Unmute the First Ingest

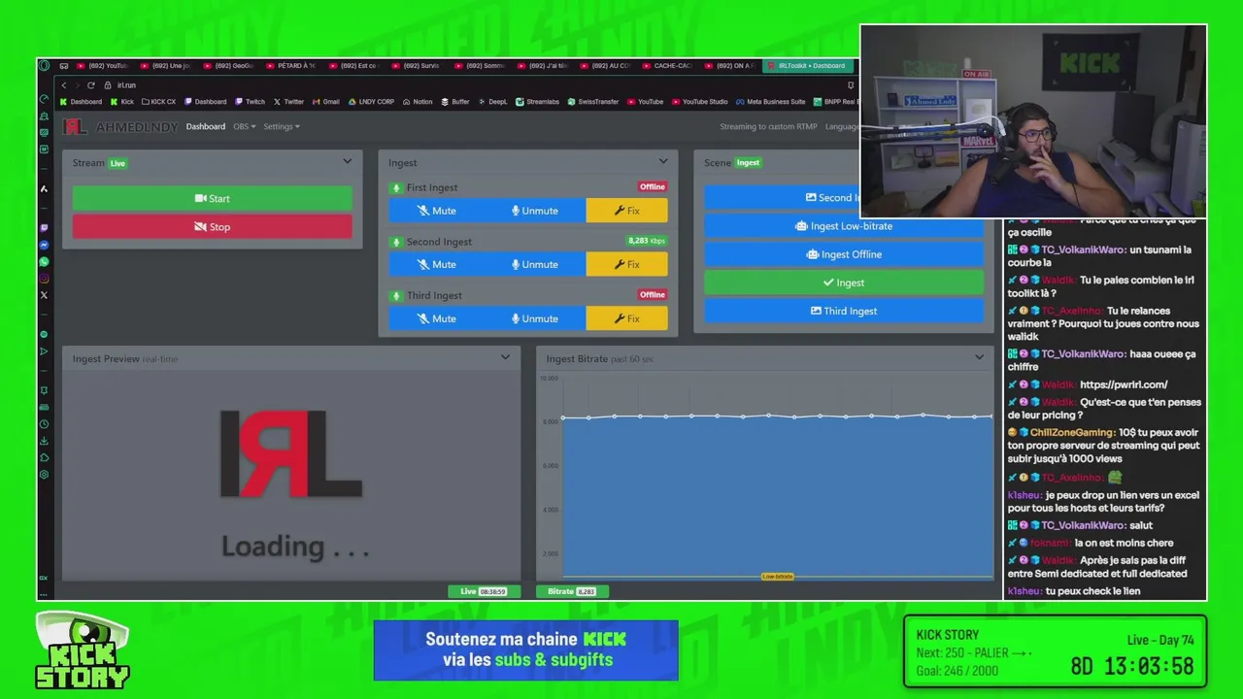click(x=536, y=211)
